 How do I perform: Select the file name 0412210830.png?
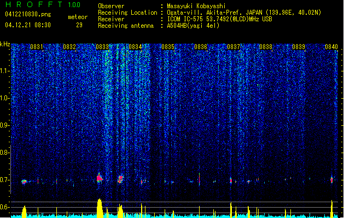(x=28, y=14)
